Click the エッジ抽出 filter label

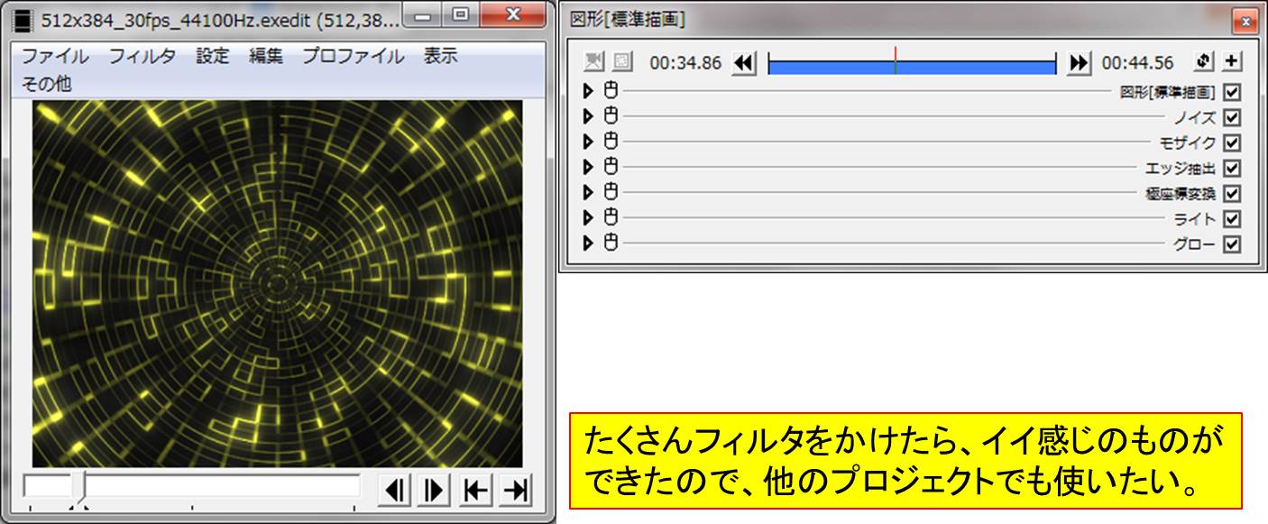tap(1181, 168)
